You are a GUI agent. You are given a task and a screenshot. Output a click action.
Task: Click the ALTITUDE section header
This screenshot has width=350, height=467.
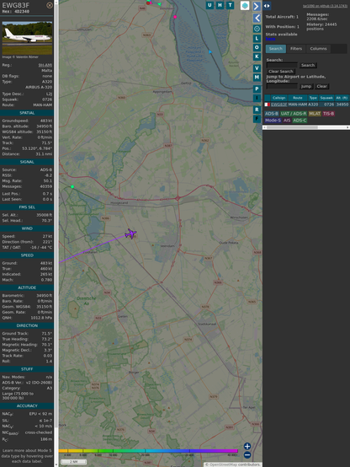click(27, 287)
